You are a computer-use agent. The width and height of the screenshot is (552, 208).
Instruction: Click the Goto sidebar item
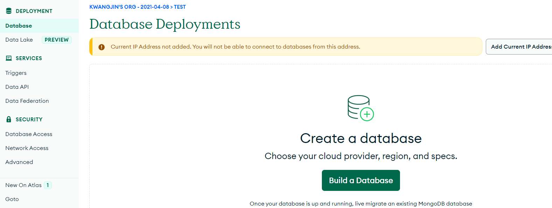pyautogui.click(x=12, y=199)
